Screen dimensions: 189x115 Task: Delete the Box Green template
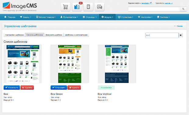tap(74, 88)
